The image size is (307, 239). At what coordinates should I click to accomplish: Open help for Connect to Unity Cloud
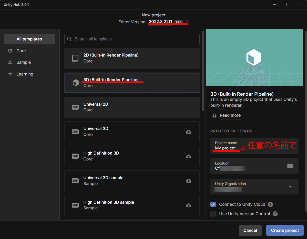click(x=270, y=204)
